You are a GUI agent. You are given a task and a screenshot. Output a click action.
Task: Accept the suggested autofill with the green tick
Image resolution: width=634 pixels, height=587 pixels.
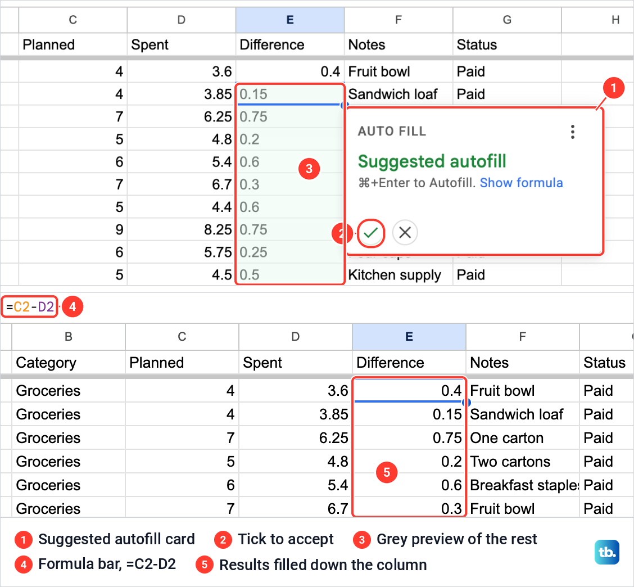[371, 233]
